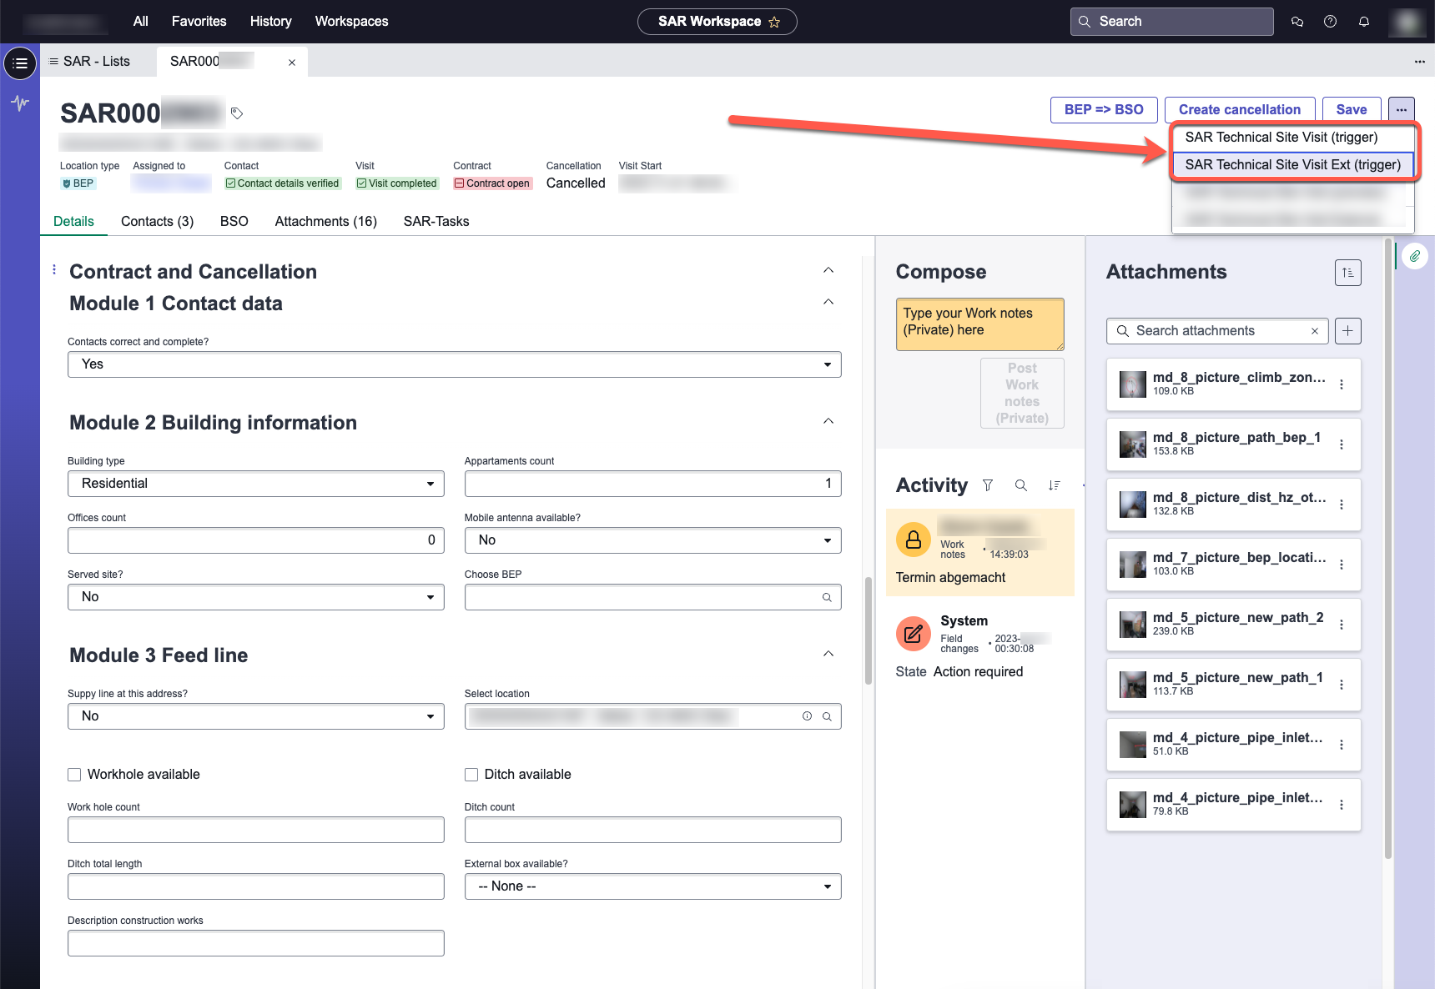Viewport: 1435px width, 989px height.
Task: Open the Building type dropdown
Action: 255,484
